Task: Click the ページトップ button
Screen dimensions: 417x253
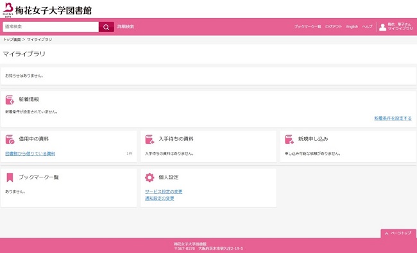Action: point(398,233)
